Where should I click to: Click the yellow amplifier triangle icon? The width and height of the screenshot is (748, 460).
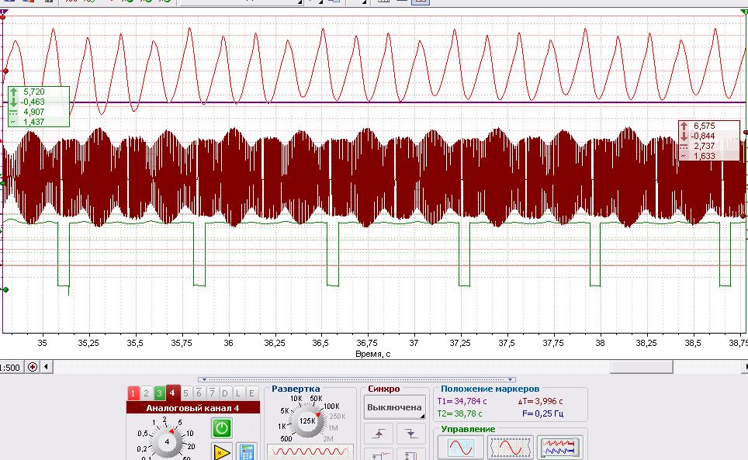coord(221,451)
